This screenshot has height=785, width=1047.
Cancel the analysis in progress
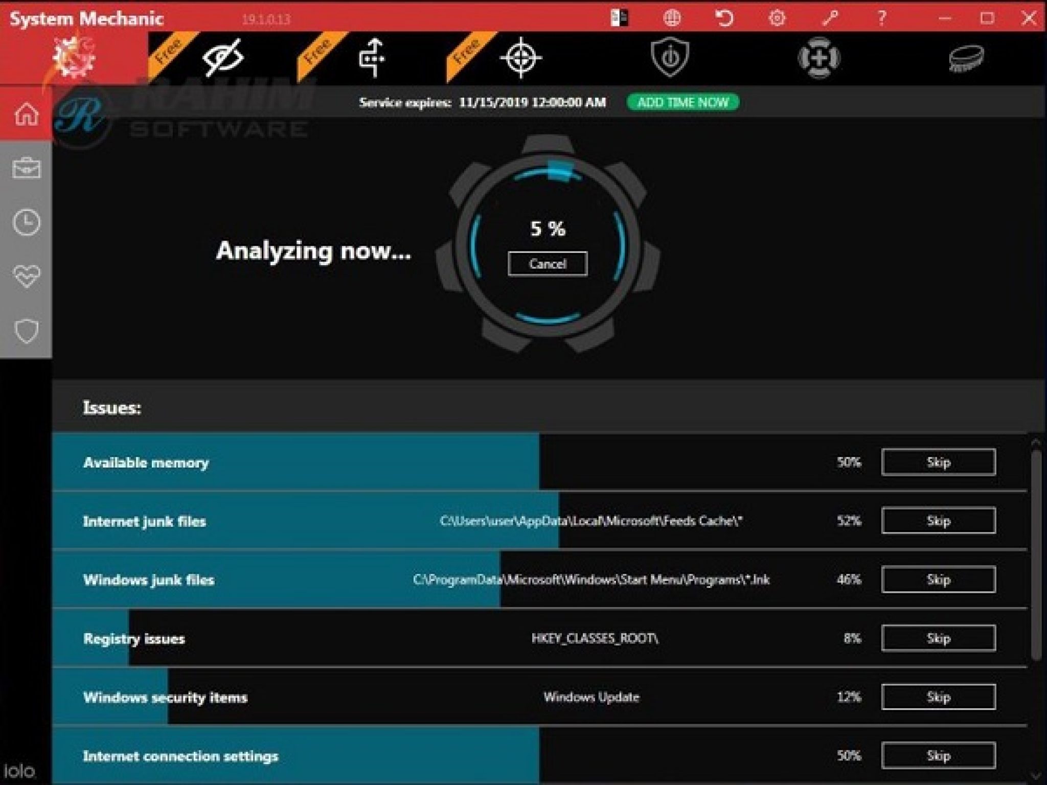[547, 264]
